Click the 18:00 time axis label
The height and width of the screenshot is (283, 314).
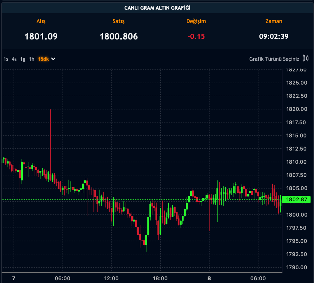(x=160, y=278)
